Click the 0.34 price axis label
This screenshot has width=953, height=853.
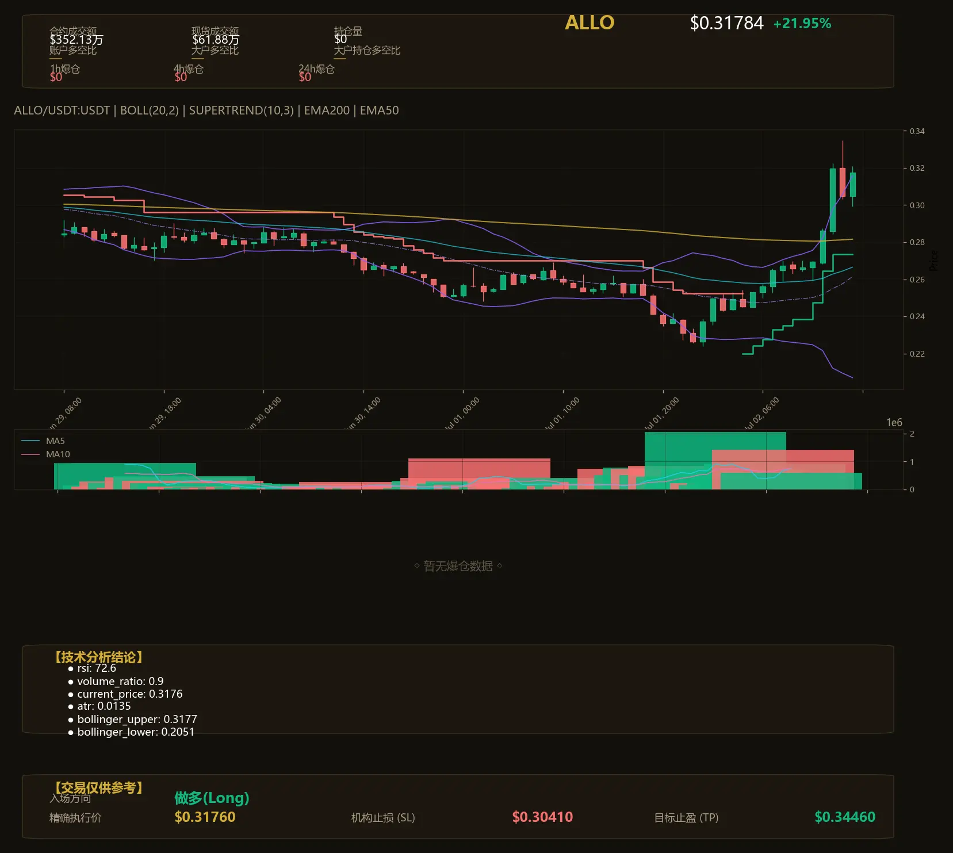click(917, 131)
